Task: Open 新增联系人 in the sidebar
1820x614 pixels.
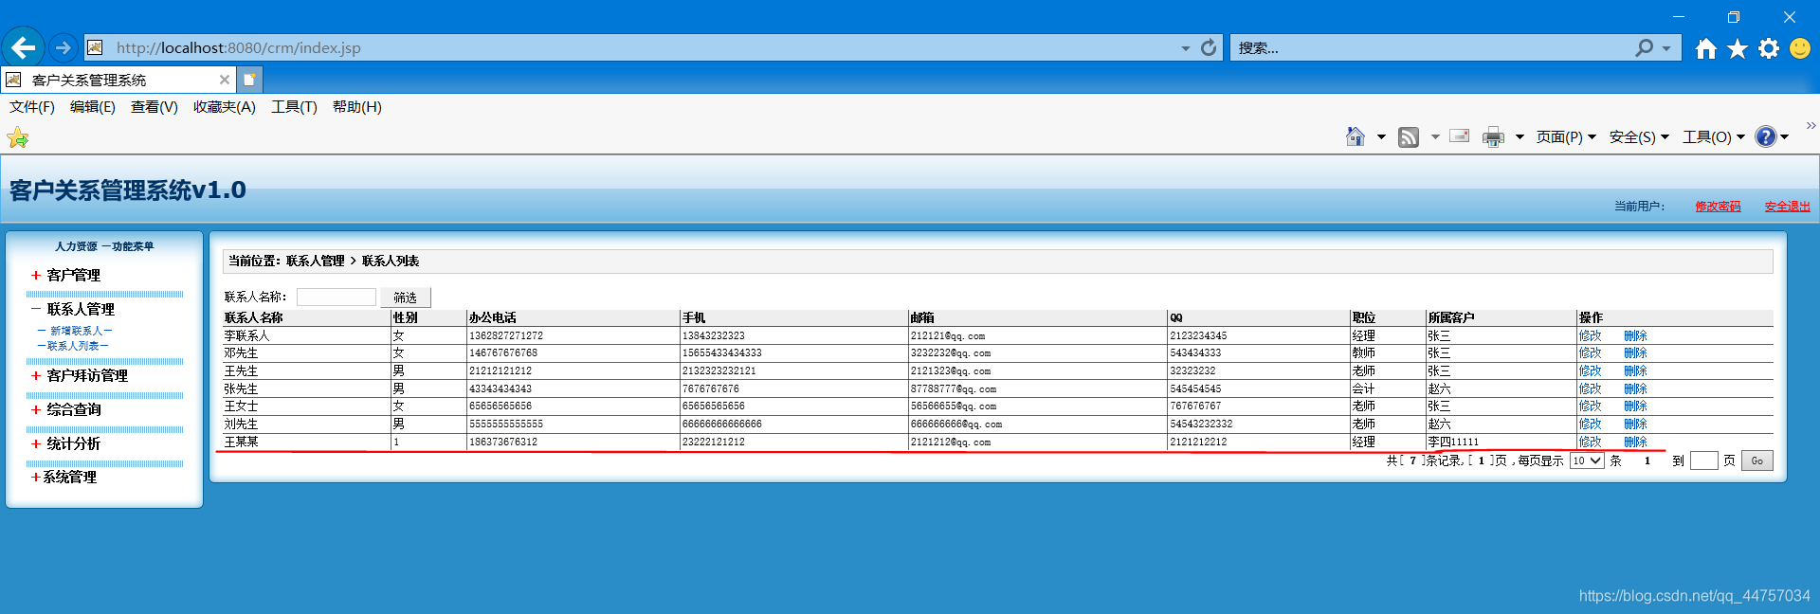Action: 76,331
